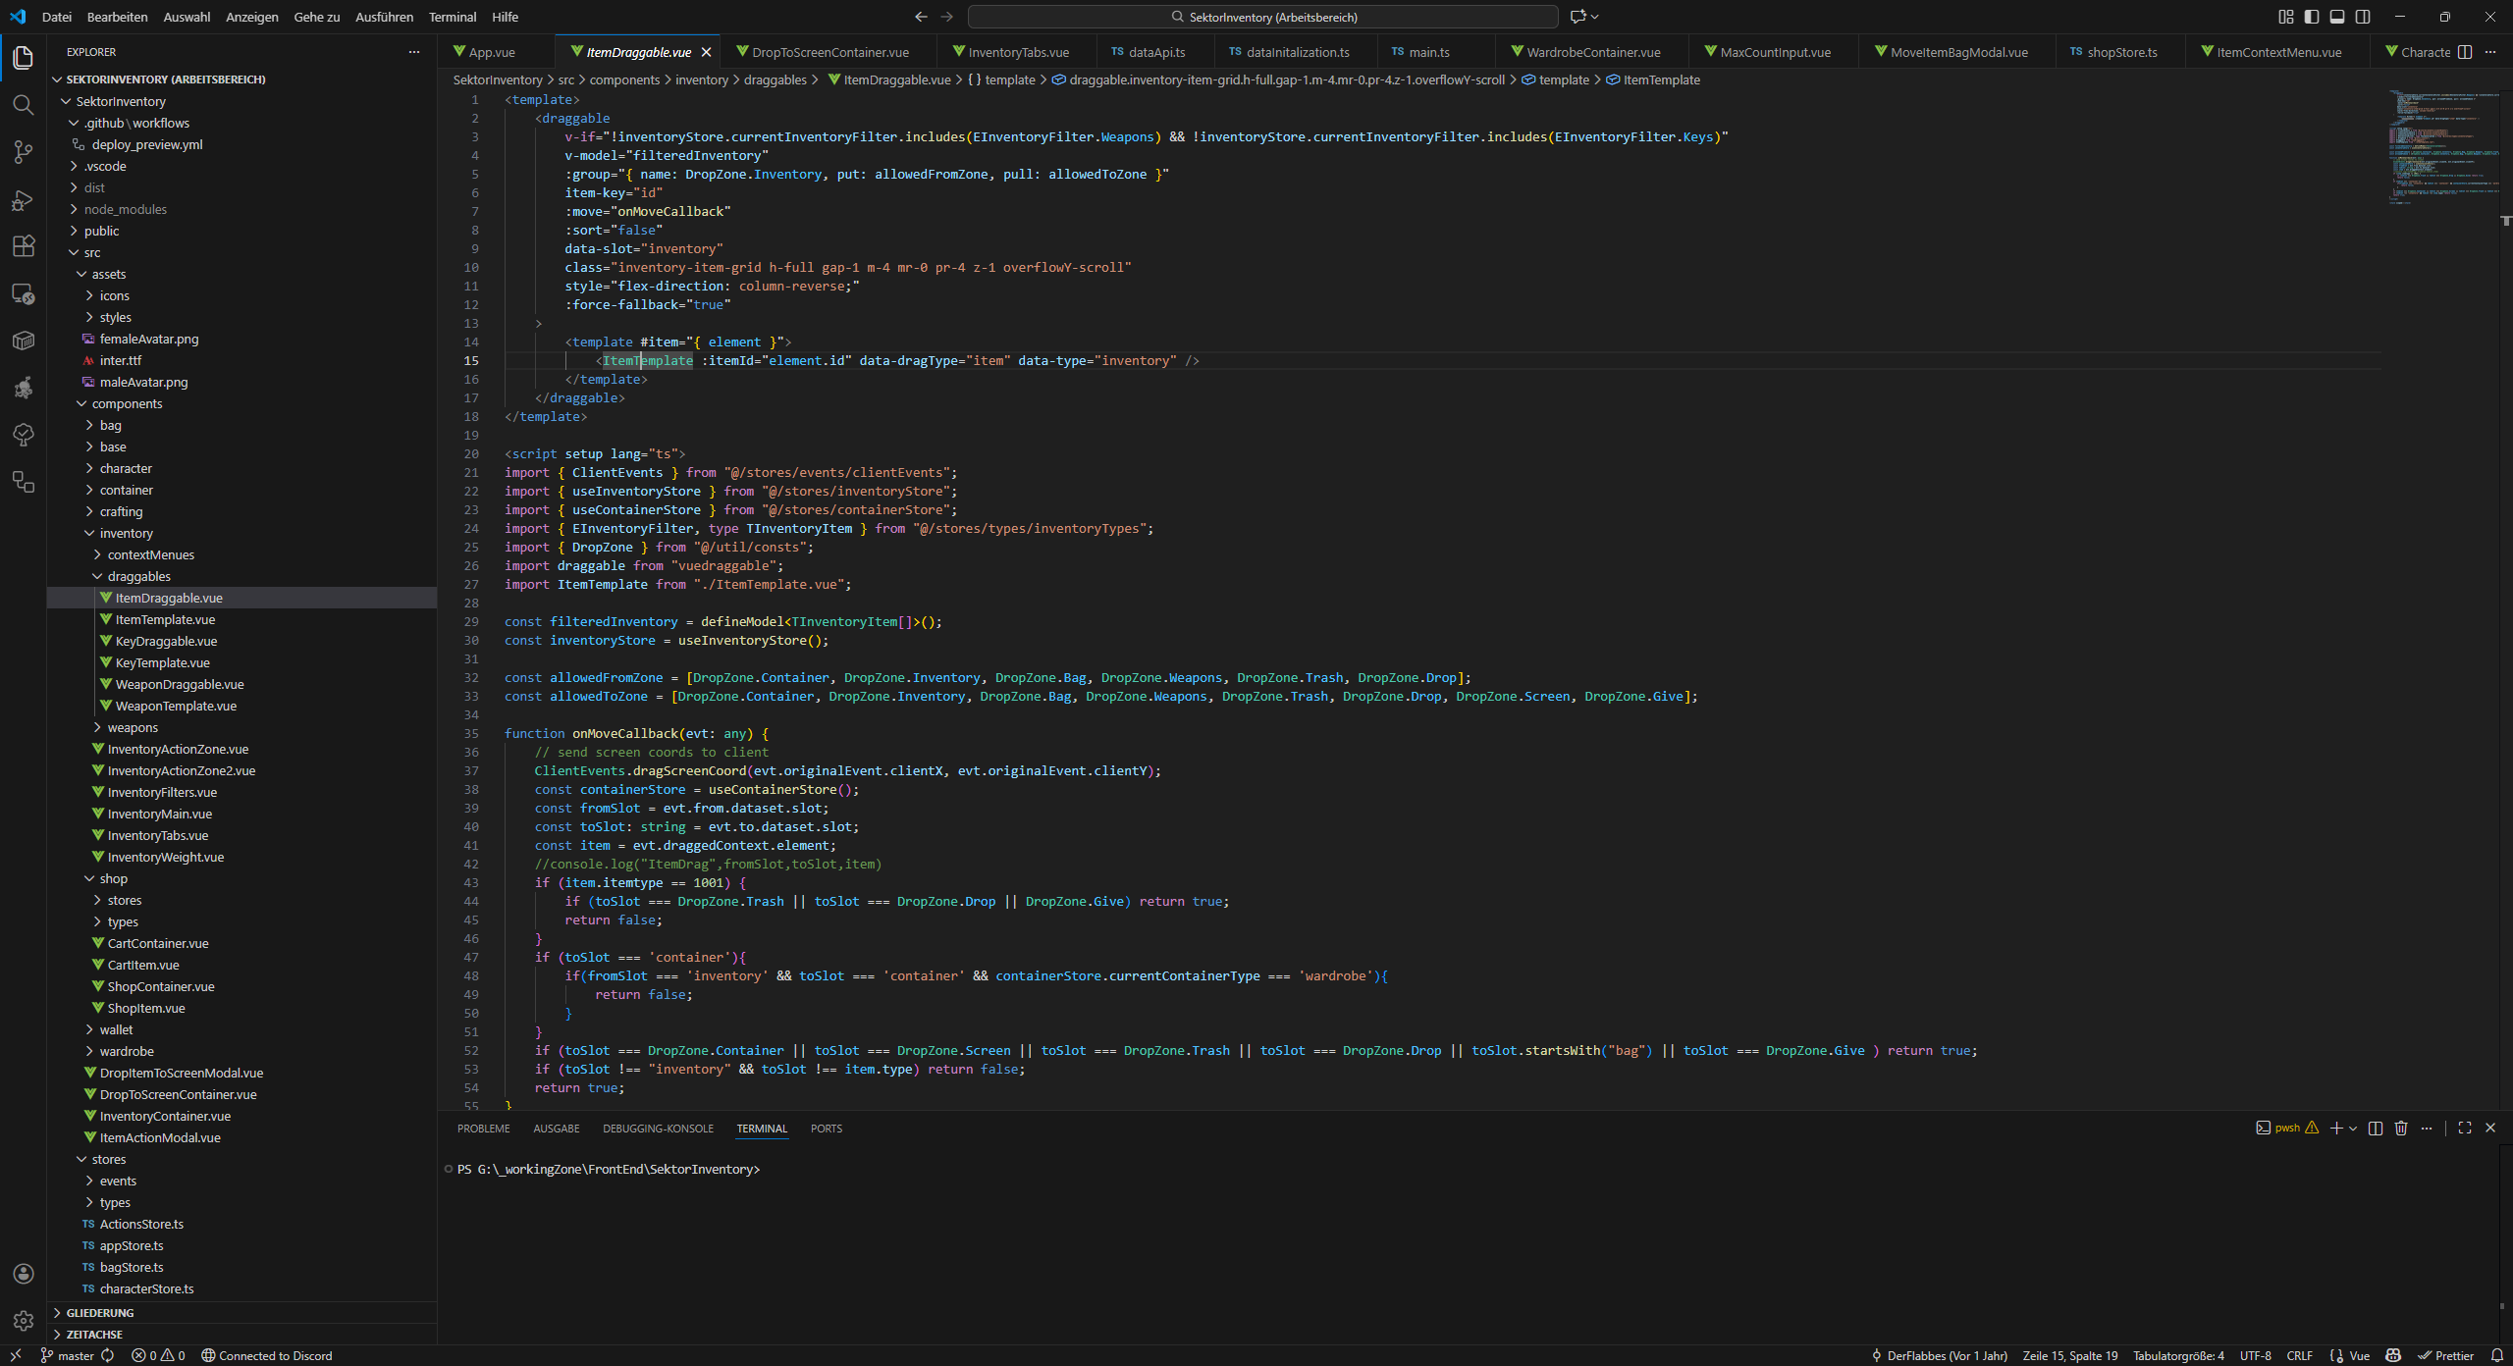The height and width of the screenshot is (1366, 2513).
Task: Open the Source Control view
Action: click(23, 152)
